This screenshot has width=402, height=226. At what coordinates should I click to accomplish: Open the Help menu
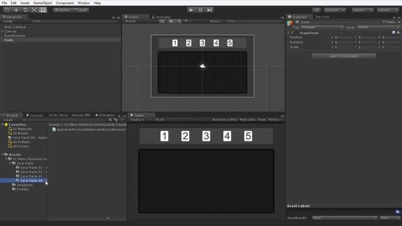97,3
